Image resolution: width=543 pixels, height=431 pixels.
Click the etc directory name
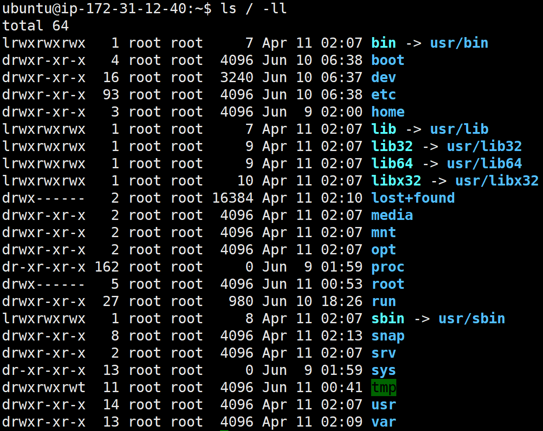(x=384, y=95)
